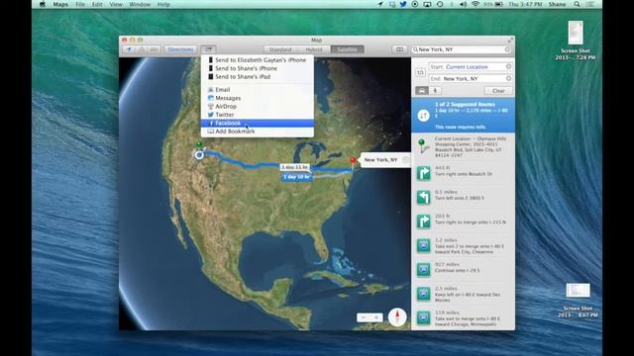This screenshot has height=356, width=634.
Task: Choose Add Bookmark from share menu
Action: 258,132
